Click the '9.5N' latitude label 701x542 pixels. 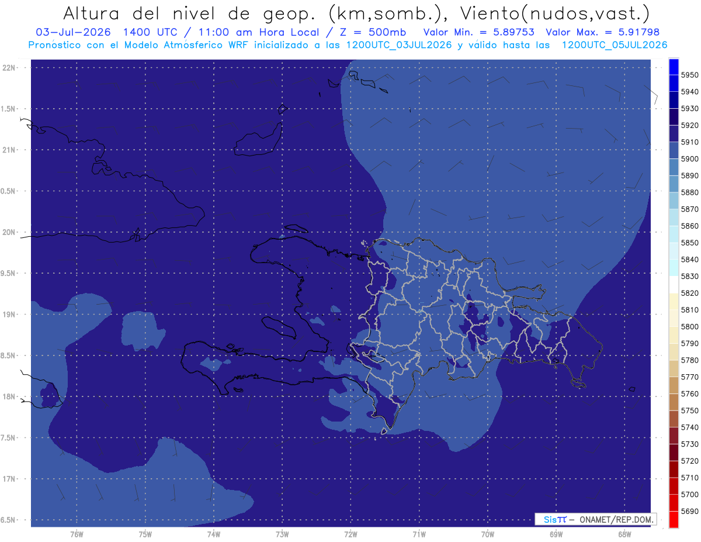tap(9, 273)
